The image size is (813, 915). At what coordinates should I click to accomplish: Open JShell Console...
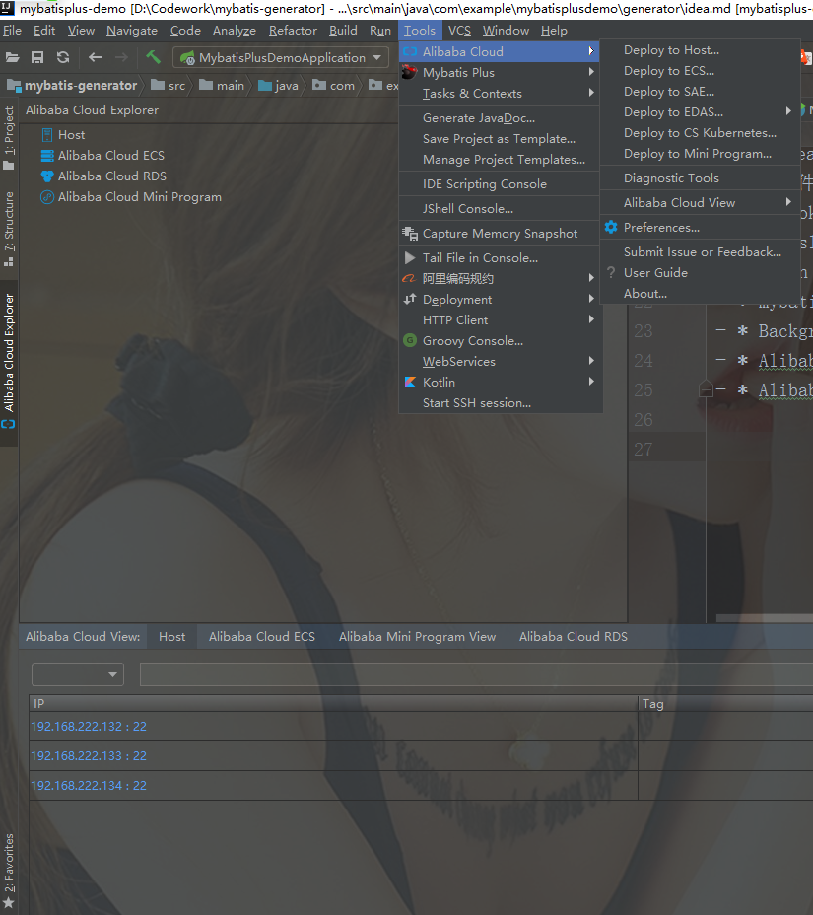(x=500, y=208)
